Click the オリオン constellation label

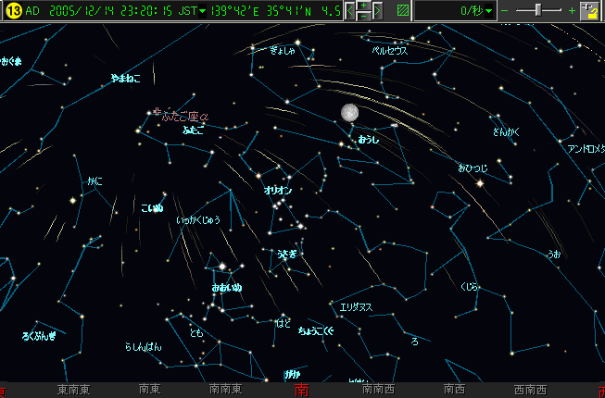[x=278, y=189]
